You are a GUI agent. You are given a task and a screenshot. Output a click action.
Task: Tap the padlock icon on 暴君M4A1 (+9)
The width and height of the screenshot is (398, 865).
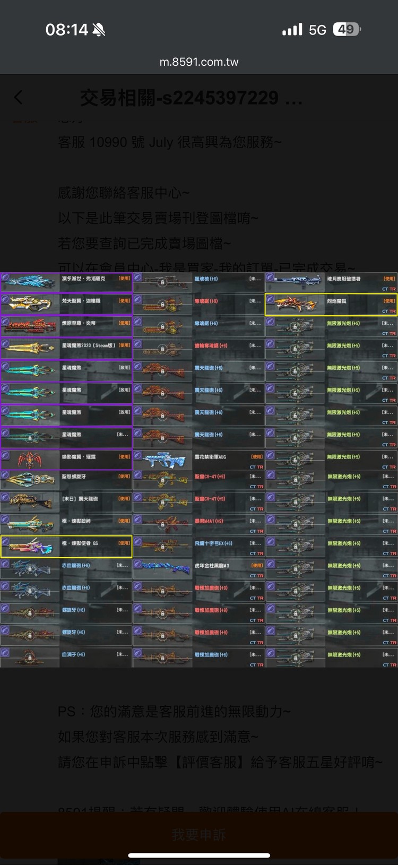[x=162, y=525]
